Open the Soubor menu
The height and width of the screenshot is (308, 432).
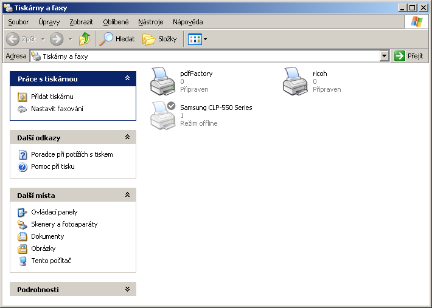[18, 22]
